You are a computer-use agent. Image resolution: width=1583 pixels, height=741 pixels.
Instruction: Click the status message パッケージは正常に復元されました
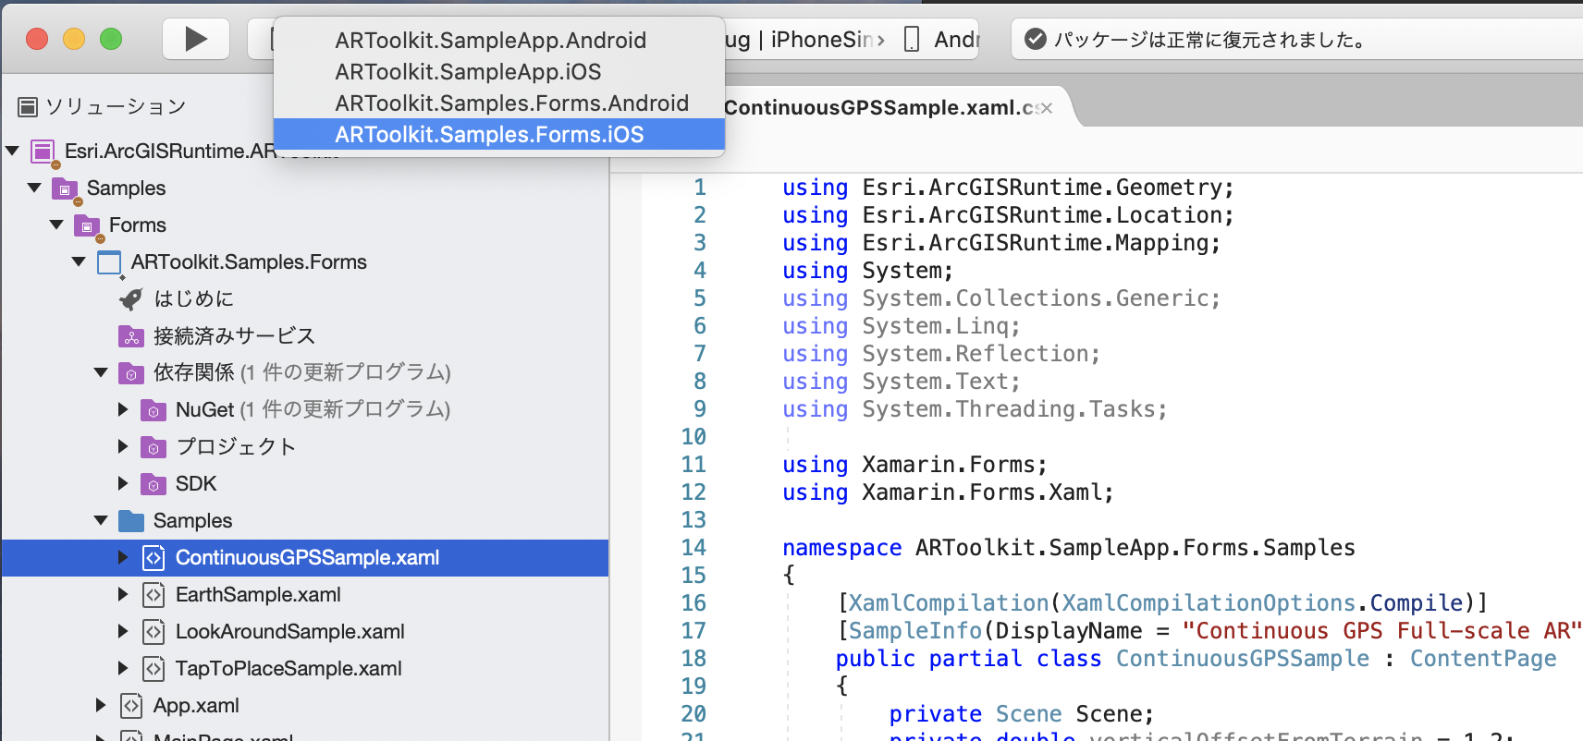(x=1209, y=40)
